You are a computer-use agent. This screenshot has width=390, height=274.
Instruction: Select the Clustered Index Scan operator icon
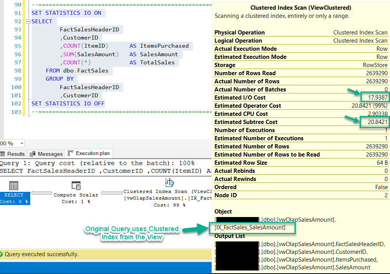coord(170,183)
